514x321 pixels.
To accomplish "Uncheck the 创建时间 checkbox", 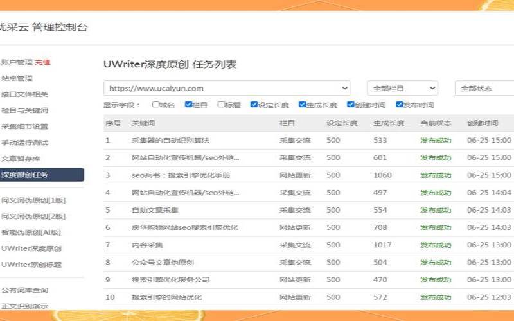I will pos(350,105).
